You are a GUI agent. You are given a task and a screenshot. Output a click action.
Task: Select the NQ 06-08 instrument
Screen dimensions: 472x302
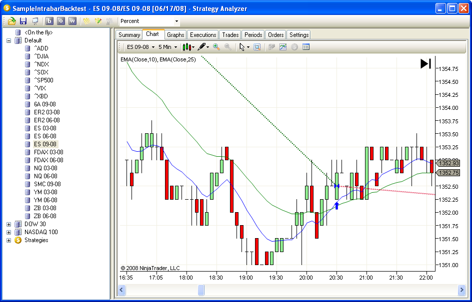(x=45, y=176)
